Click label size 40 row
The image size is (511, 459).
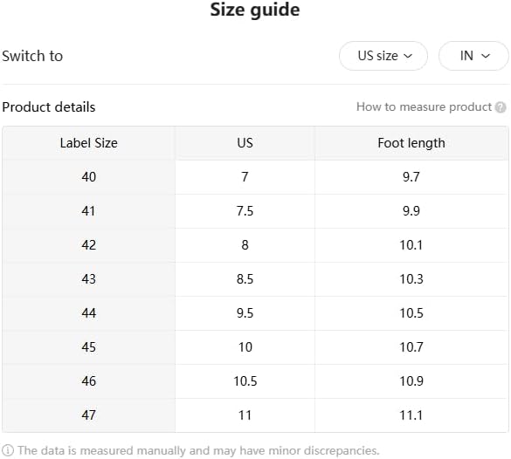[255, 177]
